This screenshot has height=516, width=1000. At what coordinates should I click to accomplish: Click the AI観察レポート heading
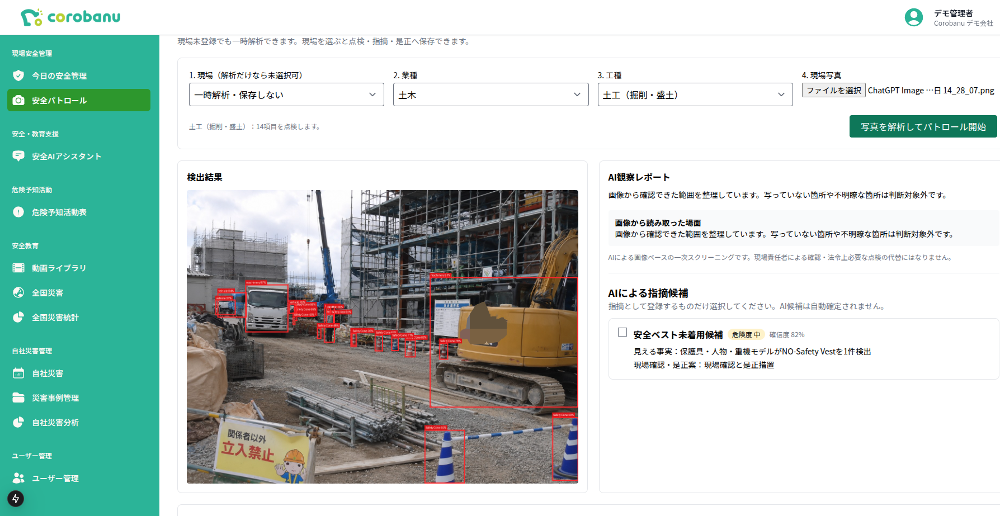[639, 177]
